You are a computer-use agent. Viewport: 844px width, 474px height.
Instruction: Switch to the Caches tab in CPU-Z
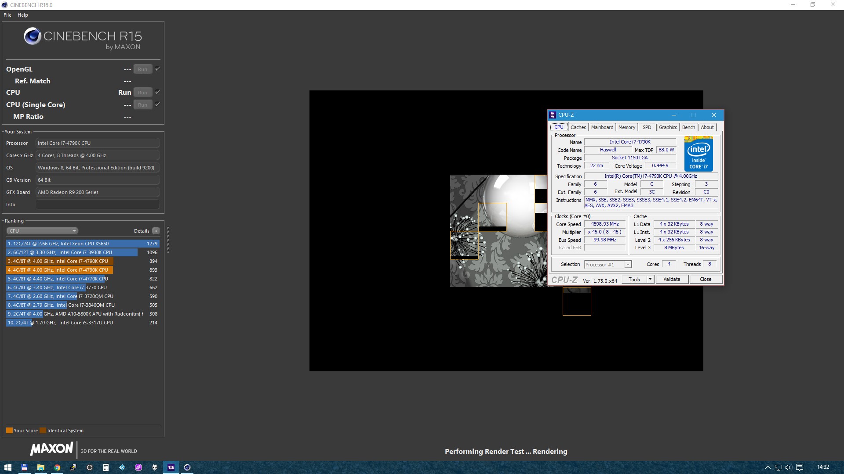pos(578,127)
